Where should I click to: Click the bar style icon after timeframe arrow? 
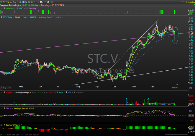coord(38,2)
